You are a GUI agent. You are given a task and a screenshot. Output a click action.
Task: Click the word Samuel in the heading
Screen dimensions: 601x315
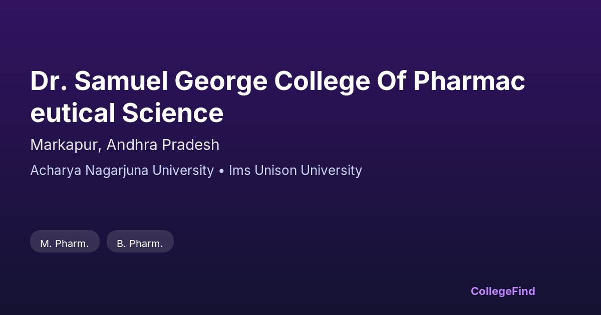coord(121,81)
